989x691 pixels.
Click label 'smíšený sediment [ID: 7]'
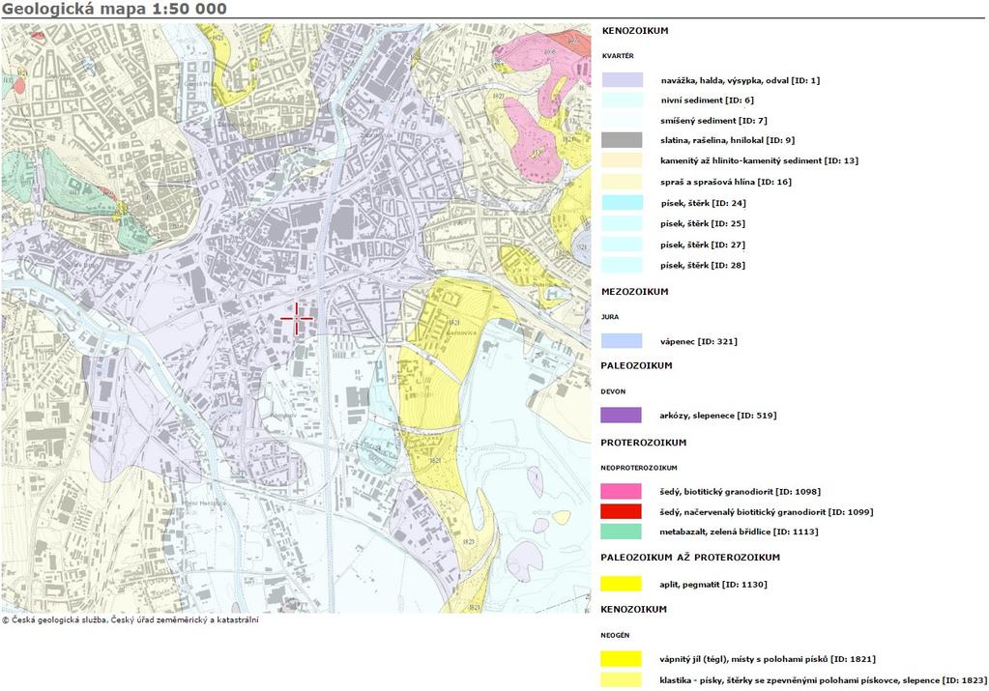point(713,121)
